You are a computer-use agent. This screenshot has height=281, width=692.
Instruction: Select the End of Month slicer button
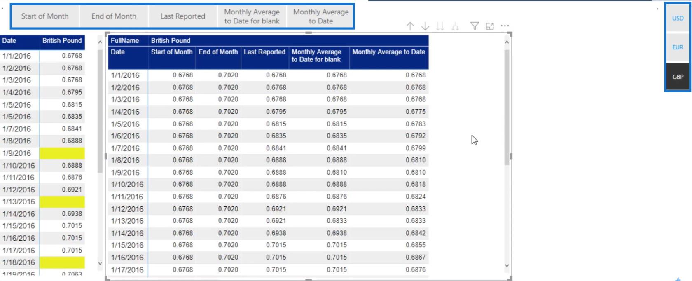click(x=114, y=16)
